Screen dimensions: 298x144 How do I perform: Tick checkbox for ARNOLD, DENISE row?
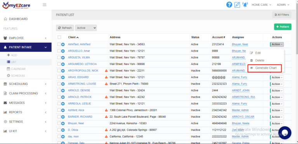coord(59,90)
